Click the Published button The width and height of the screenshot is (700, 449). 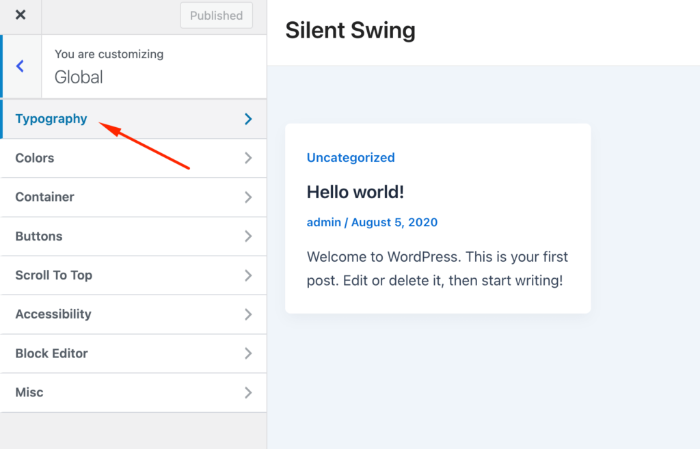click(x=216, y=15)
